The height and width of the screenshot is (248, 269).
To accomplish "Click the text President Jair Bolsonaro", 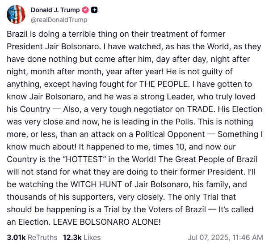I will 53,47.
